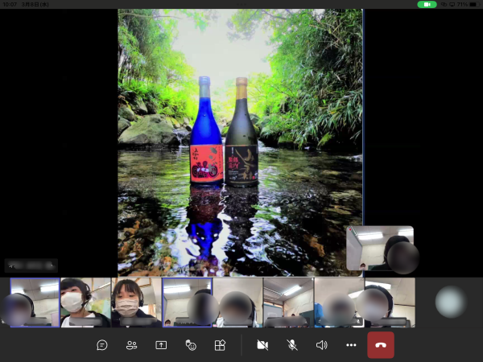
Task: Tap the self-view video preview
Action: click(x=380, y=248)
